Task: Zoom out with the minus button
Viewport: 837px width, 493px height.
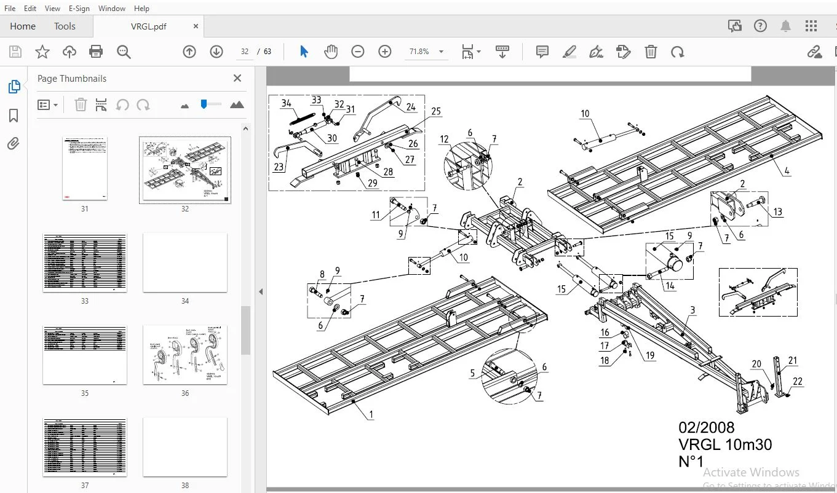Action: click(358, 52)
